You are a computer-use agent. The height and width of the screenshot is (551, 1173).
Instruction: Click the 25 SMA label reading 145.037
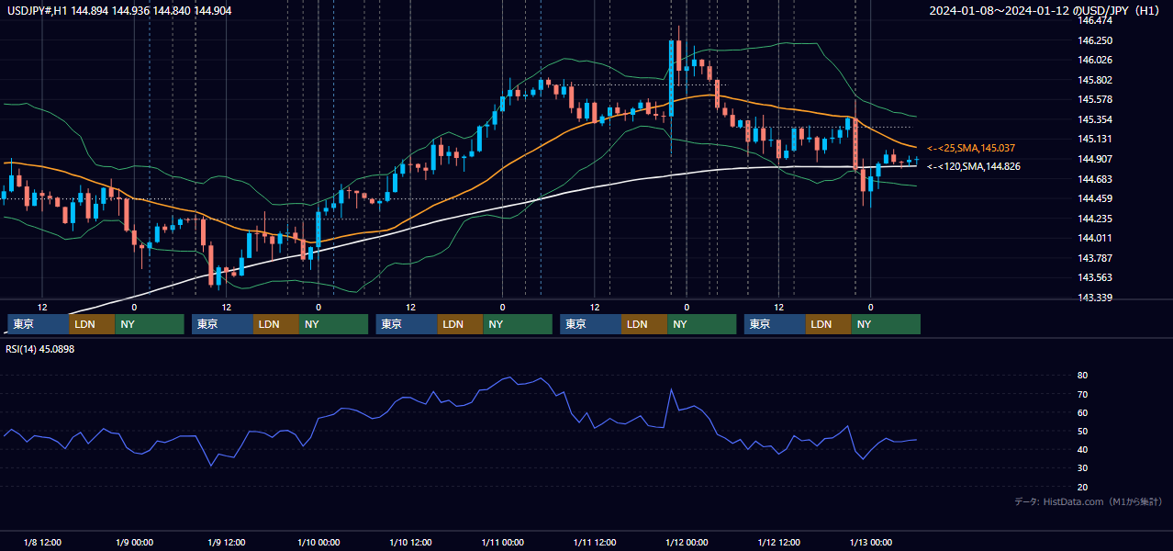971,148
